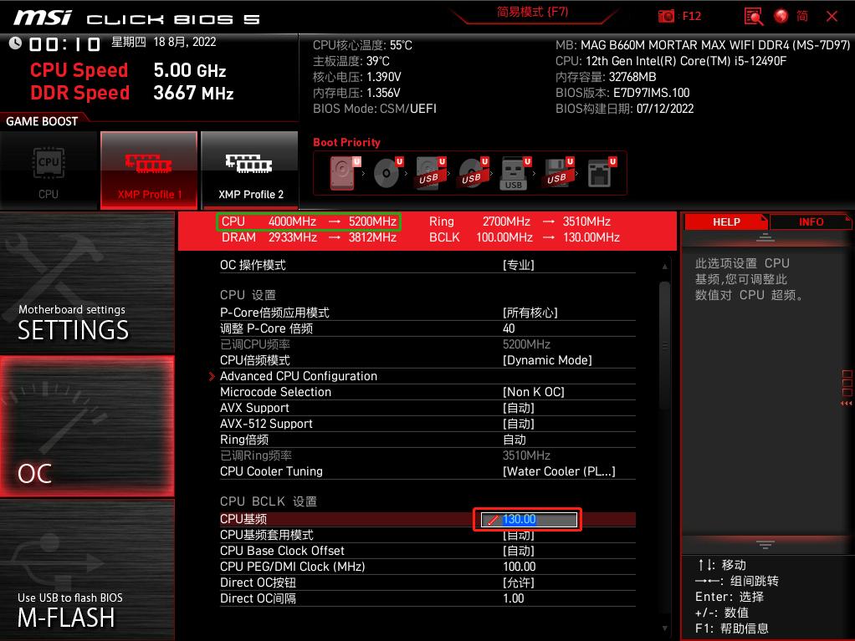Open the OC操作模式 dropdown
The height and width of the screenshot is (641, 855).
click(x=515, y=264)
